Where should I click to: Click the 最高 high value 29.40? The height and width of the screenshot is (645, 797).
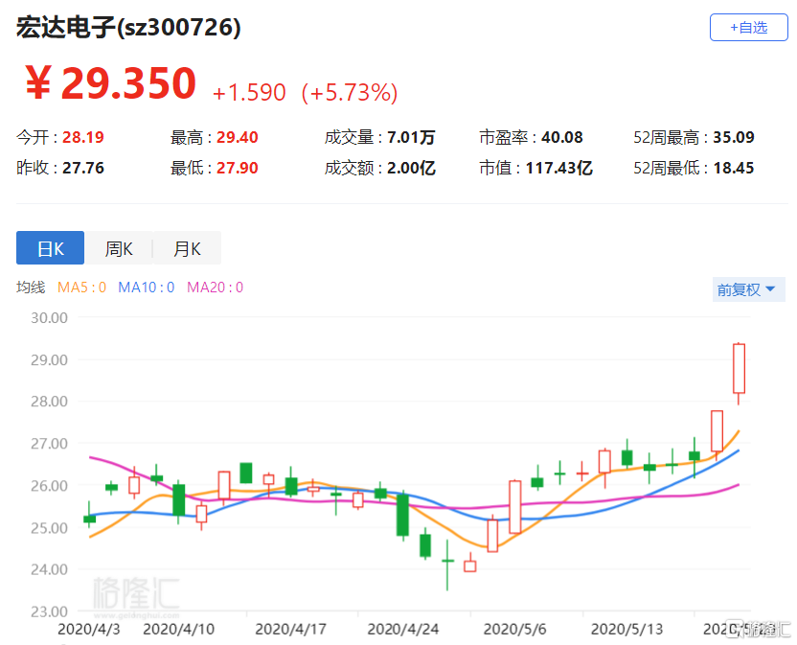pyautogui.click(x=238, y=137)
